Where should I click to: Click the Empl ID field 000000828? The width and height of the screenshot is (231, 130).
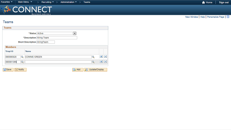point(13,57)
